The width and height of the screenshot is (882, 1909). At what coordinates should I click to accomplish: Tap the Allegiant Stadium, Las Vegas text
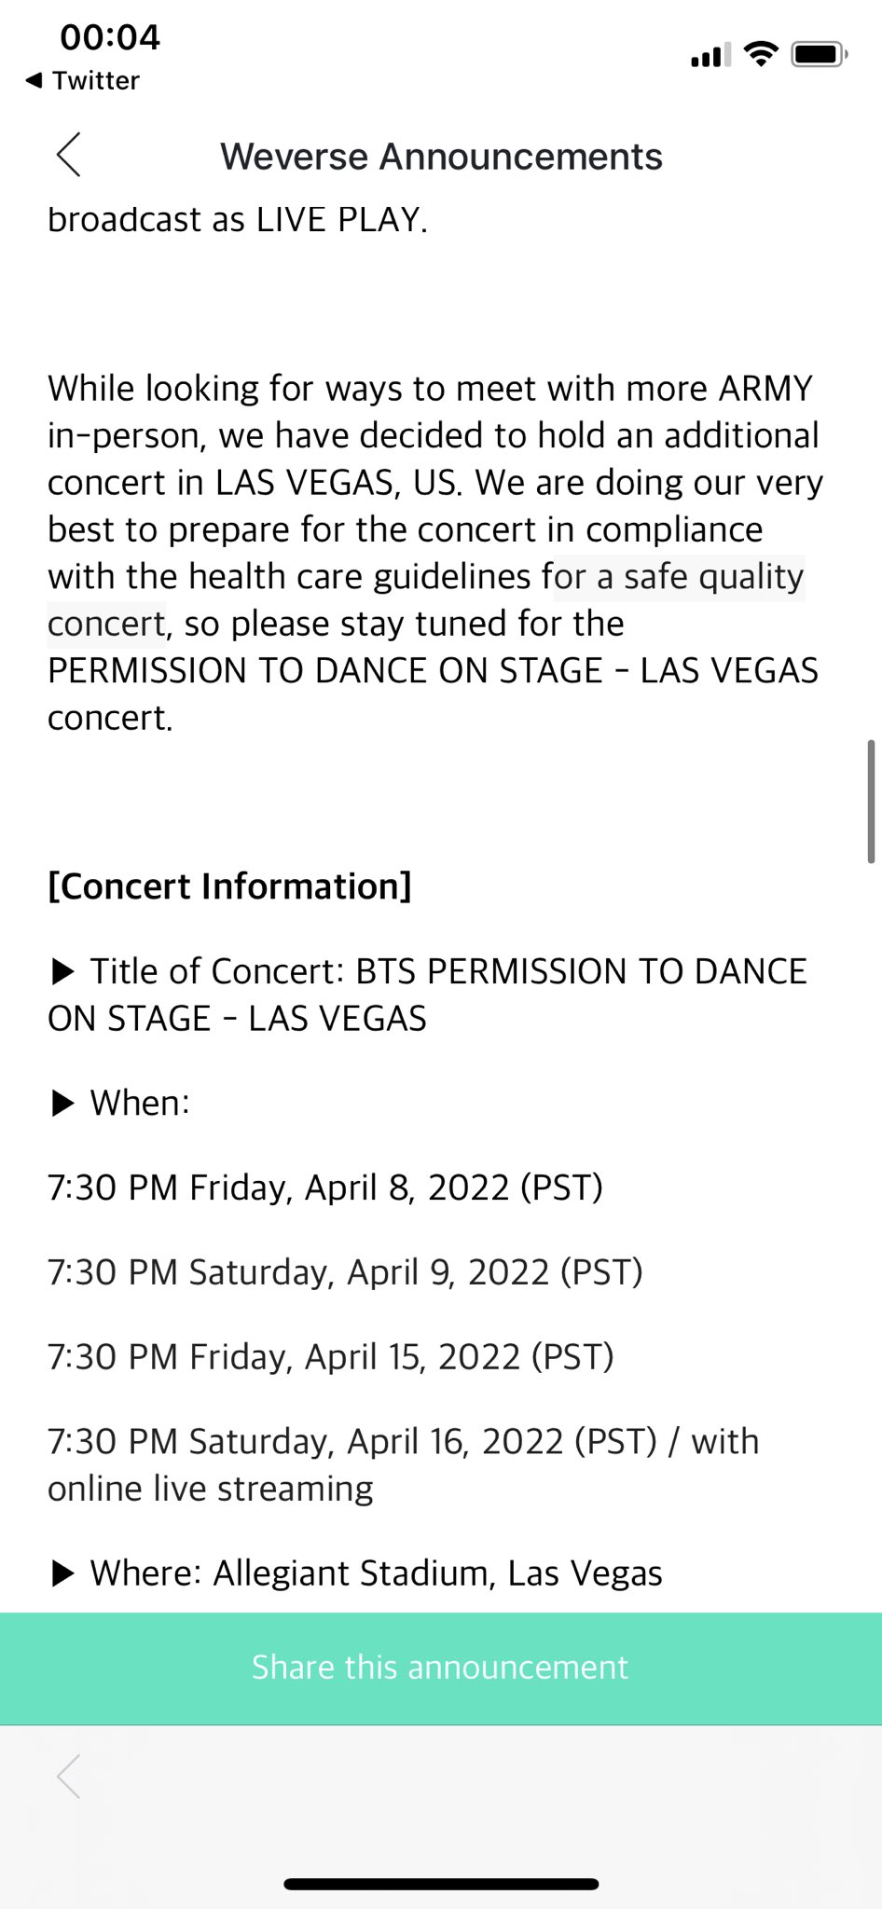click(x=437, y=1573)
